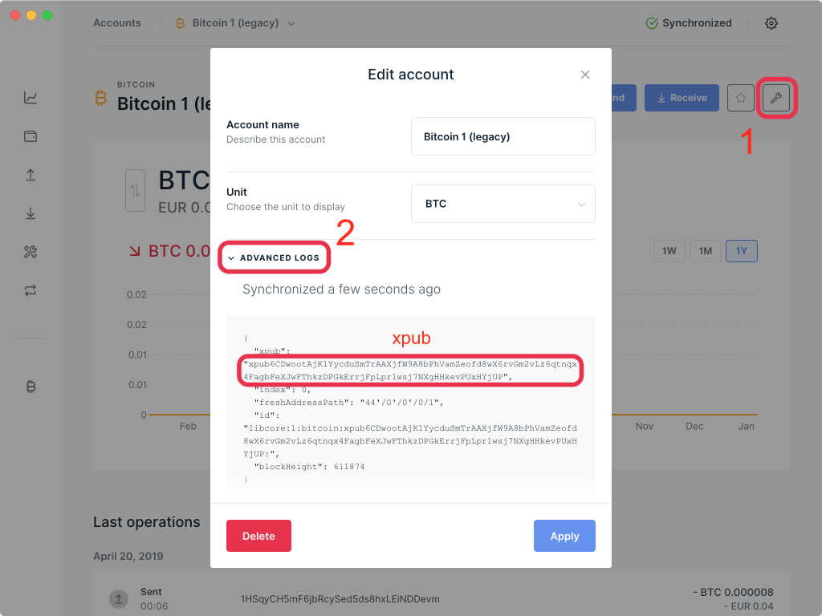This screenshot has width=822, height=616.
Task: Select the 1Y chart range
Action: tap(742, 251)
